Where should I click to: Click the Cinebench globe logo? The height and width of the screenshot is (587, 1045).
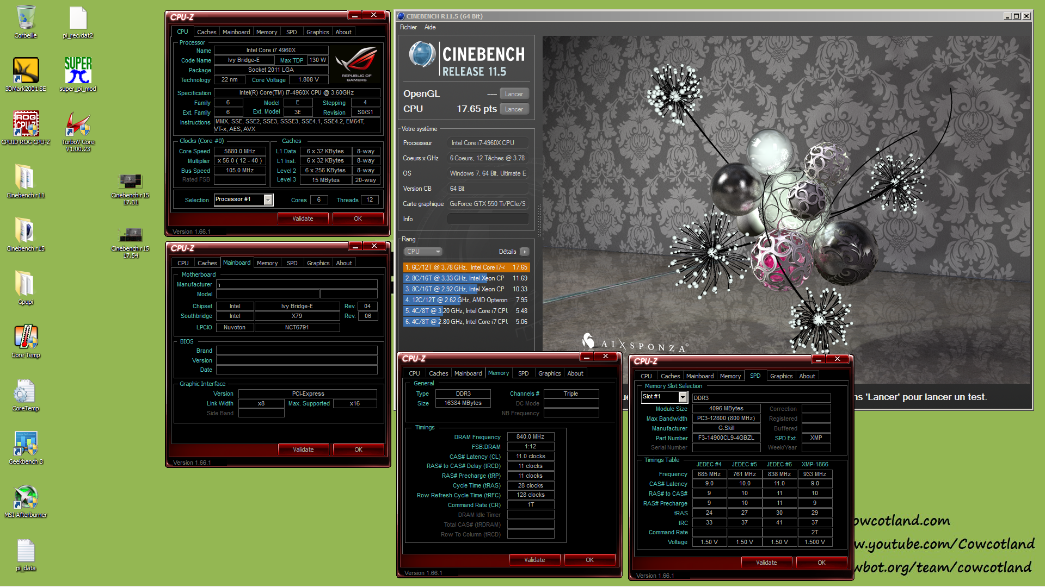(422, 54)
